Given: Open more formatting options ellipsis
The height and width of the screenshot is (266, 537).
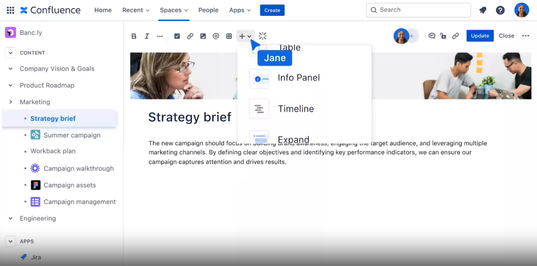Looking at the screenshot, I should pyautogui.click(x=160, y=36).
